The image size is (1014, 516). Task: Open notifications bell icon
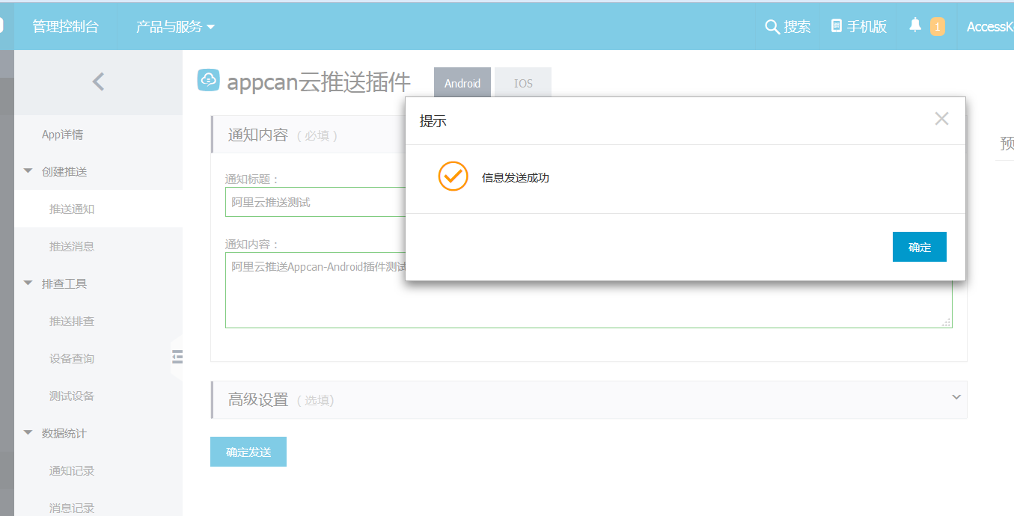tap(915, 25)
